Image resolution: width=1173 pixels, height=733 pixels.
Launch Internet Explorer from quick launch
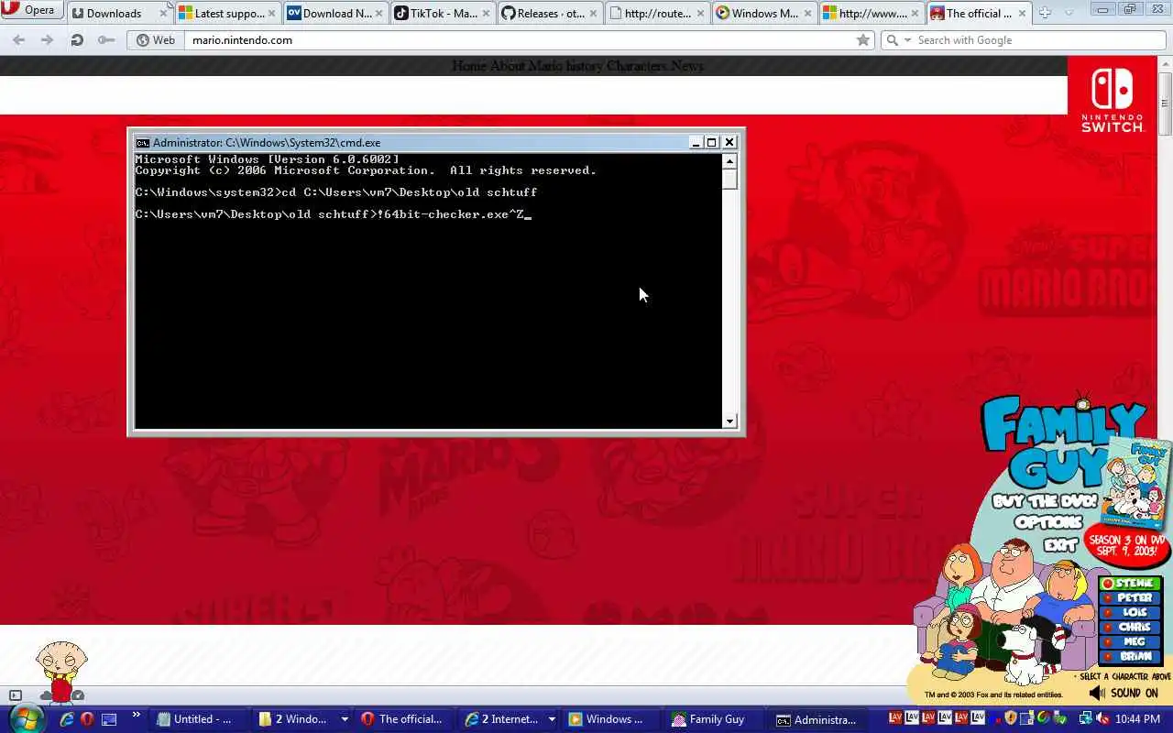pos(67,719)
